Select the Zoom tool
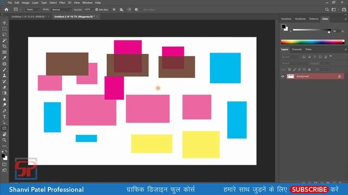The image size is (348, 195). tap(4, 140)
